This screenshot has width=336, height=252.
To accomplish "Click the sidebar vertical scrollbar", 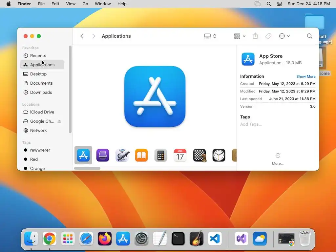I will click(x=70, y=89).
